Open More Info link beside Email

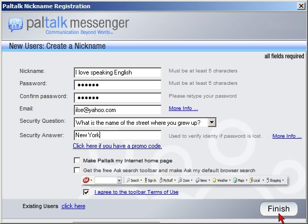pyautogui.click(x=183, y=108)
